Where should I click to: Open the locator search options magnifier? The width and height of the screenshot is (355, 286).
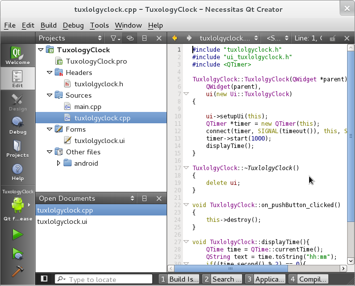click(x=61, y=279)
